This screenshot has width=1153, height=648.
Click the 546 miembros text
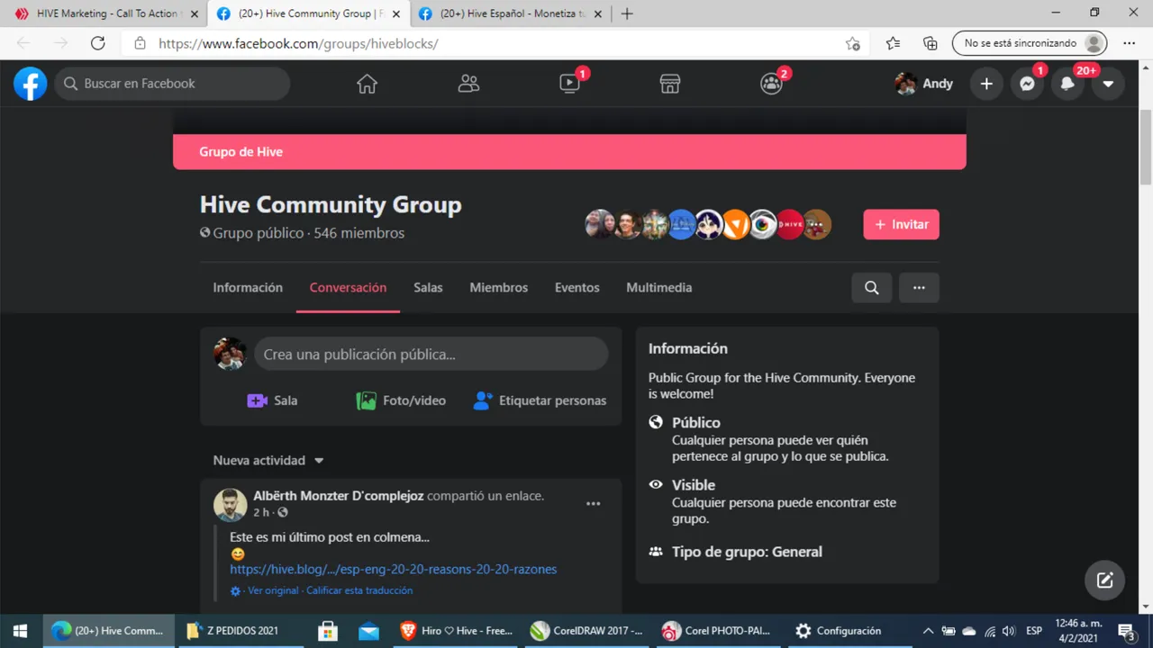point(359,233)
